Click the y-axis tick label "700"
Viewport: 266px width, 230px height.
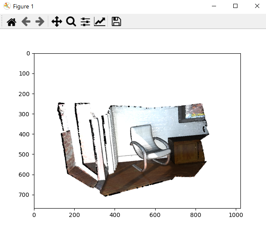coord(24,195)
